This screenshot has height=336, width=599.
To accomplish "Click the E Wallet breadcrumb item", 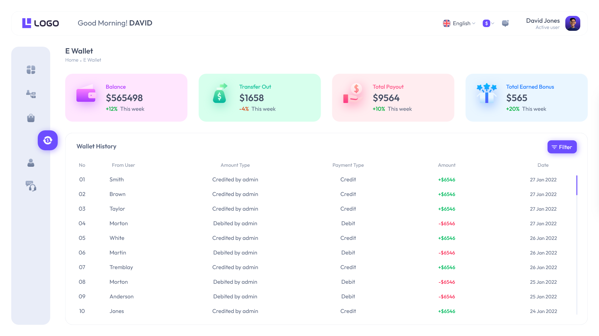I will pyautogui.click(x=92, y=60).
